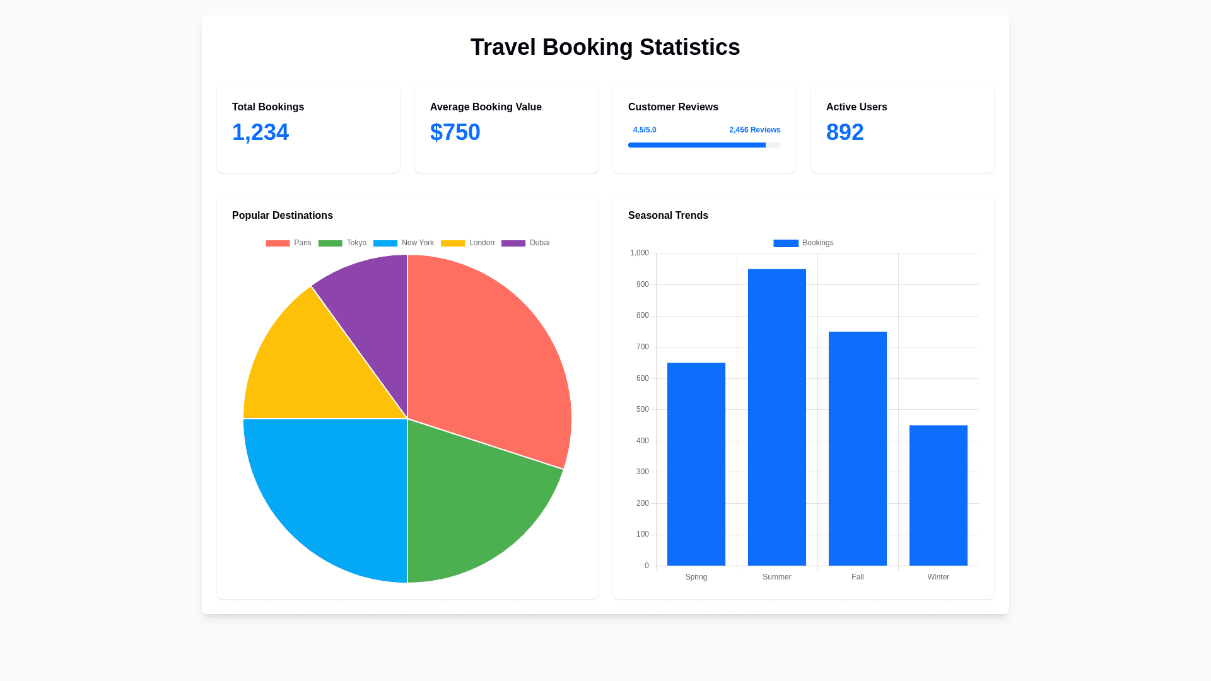Hide the London legend series
The image size is (1211, 681).
pyautogui.click(x=467, y=243)
